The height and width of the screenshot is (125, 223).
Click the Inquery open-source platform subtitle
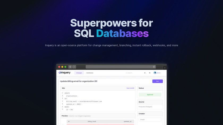pos(111,45)
